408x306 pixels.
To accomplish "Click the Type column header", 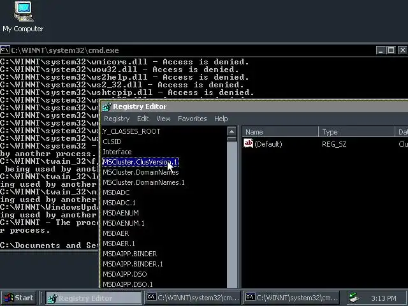I will click(x=357, y=132).
